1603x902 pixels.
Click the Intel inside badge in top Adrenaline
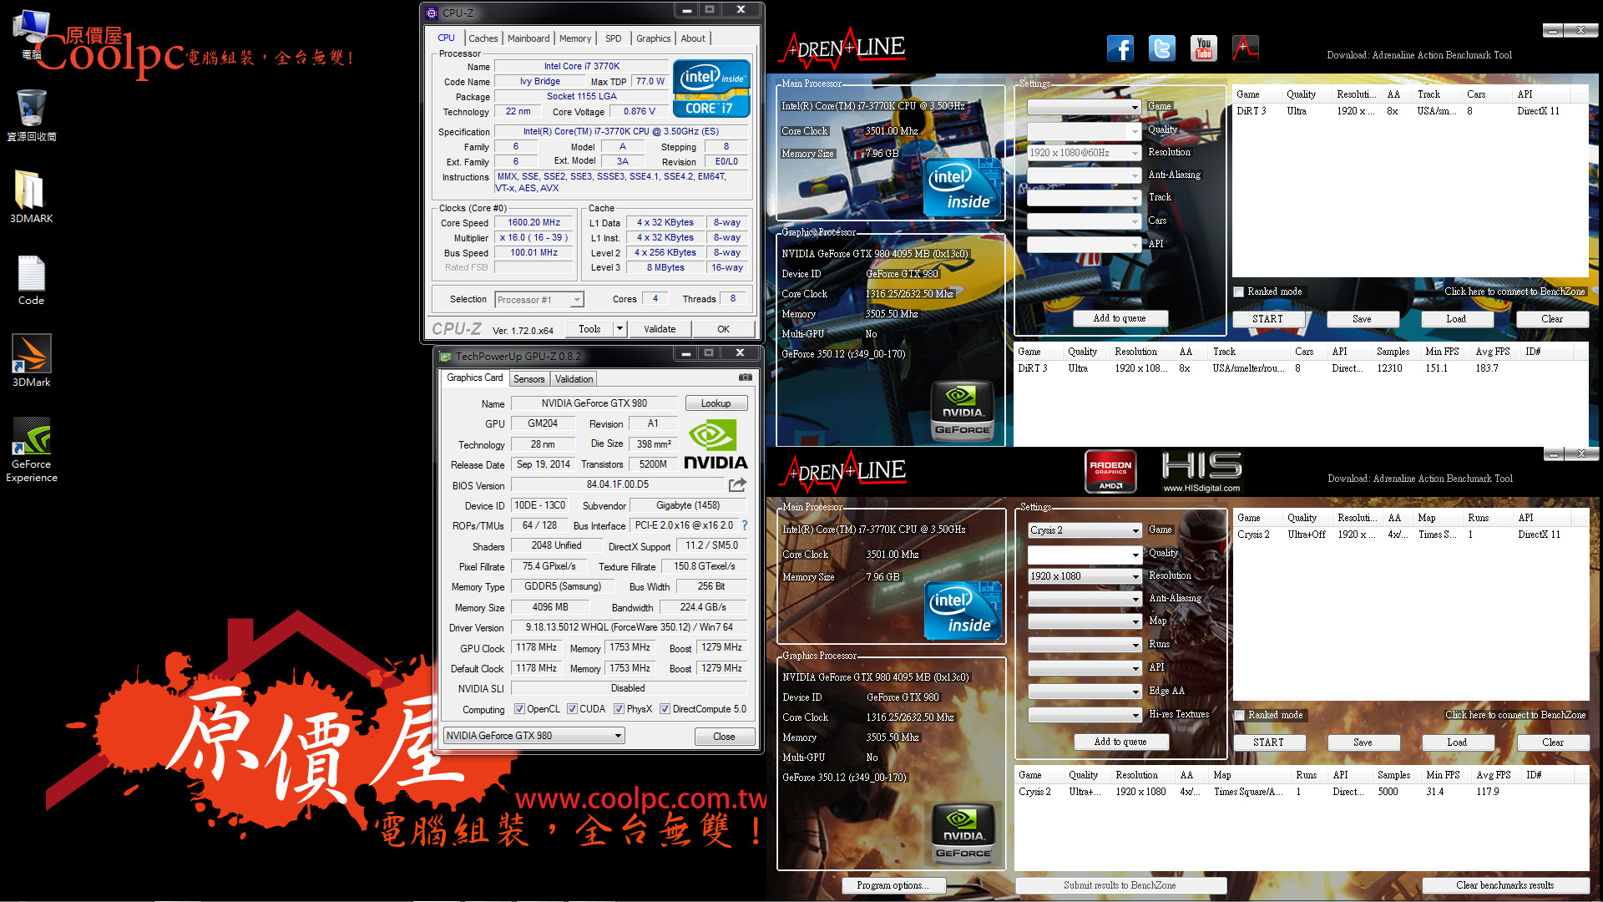click(x=963, y=189)
